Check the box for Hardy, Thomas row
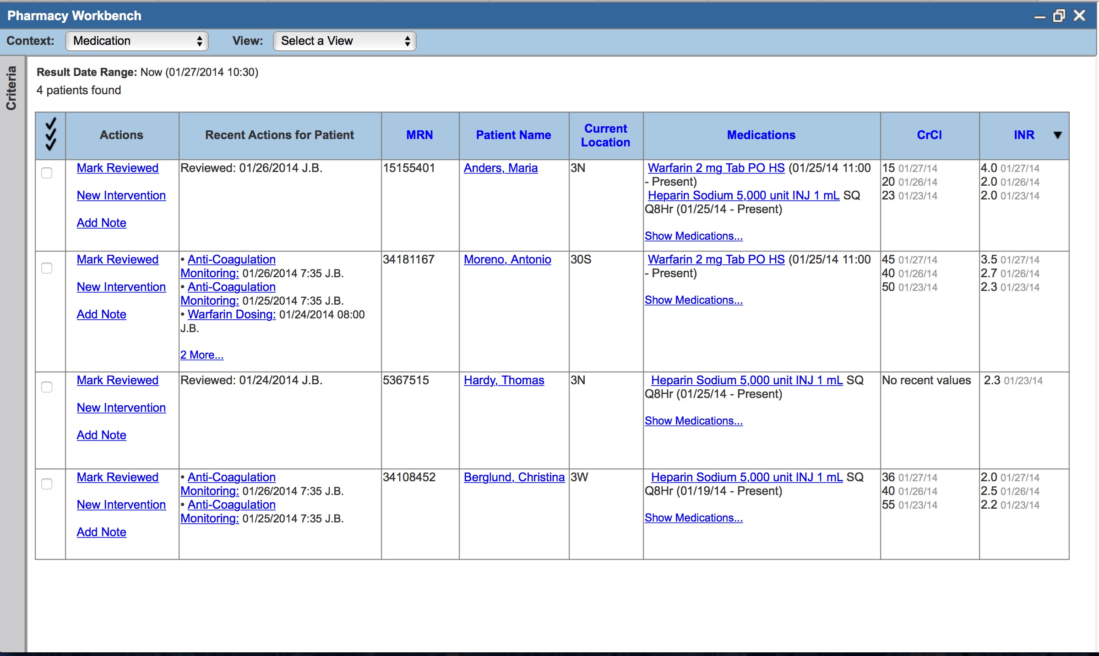This screenshot has height=656, width=1099. [47, 387]
